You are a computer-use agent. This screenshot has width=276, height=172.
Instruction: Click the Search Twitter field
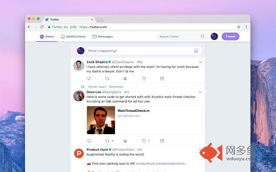pyautogui.click(x=179, y=37)
